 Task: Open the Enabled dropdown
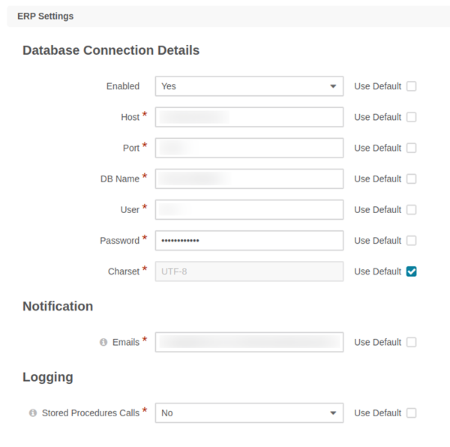249,86
